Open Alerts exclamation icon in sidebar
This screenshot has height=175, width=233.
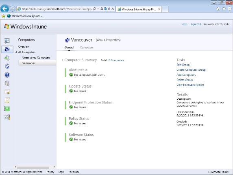pyautogui.click(x=7, y=75)
